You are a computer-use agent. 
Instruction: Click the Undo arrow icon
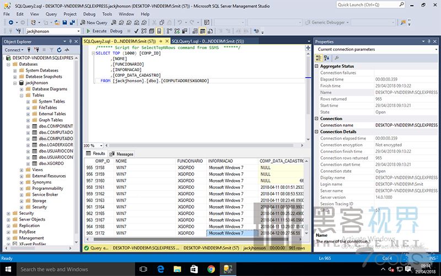(x=180, y=22)
